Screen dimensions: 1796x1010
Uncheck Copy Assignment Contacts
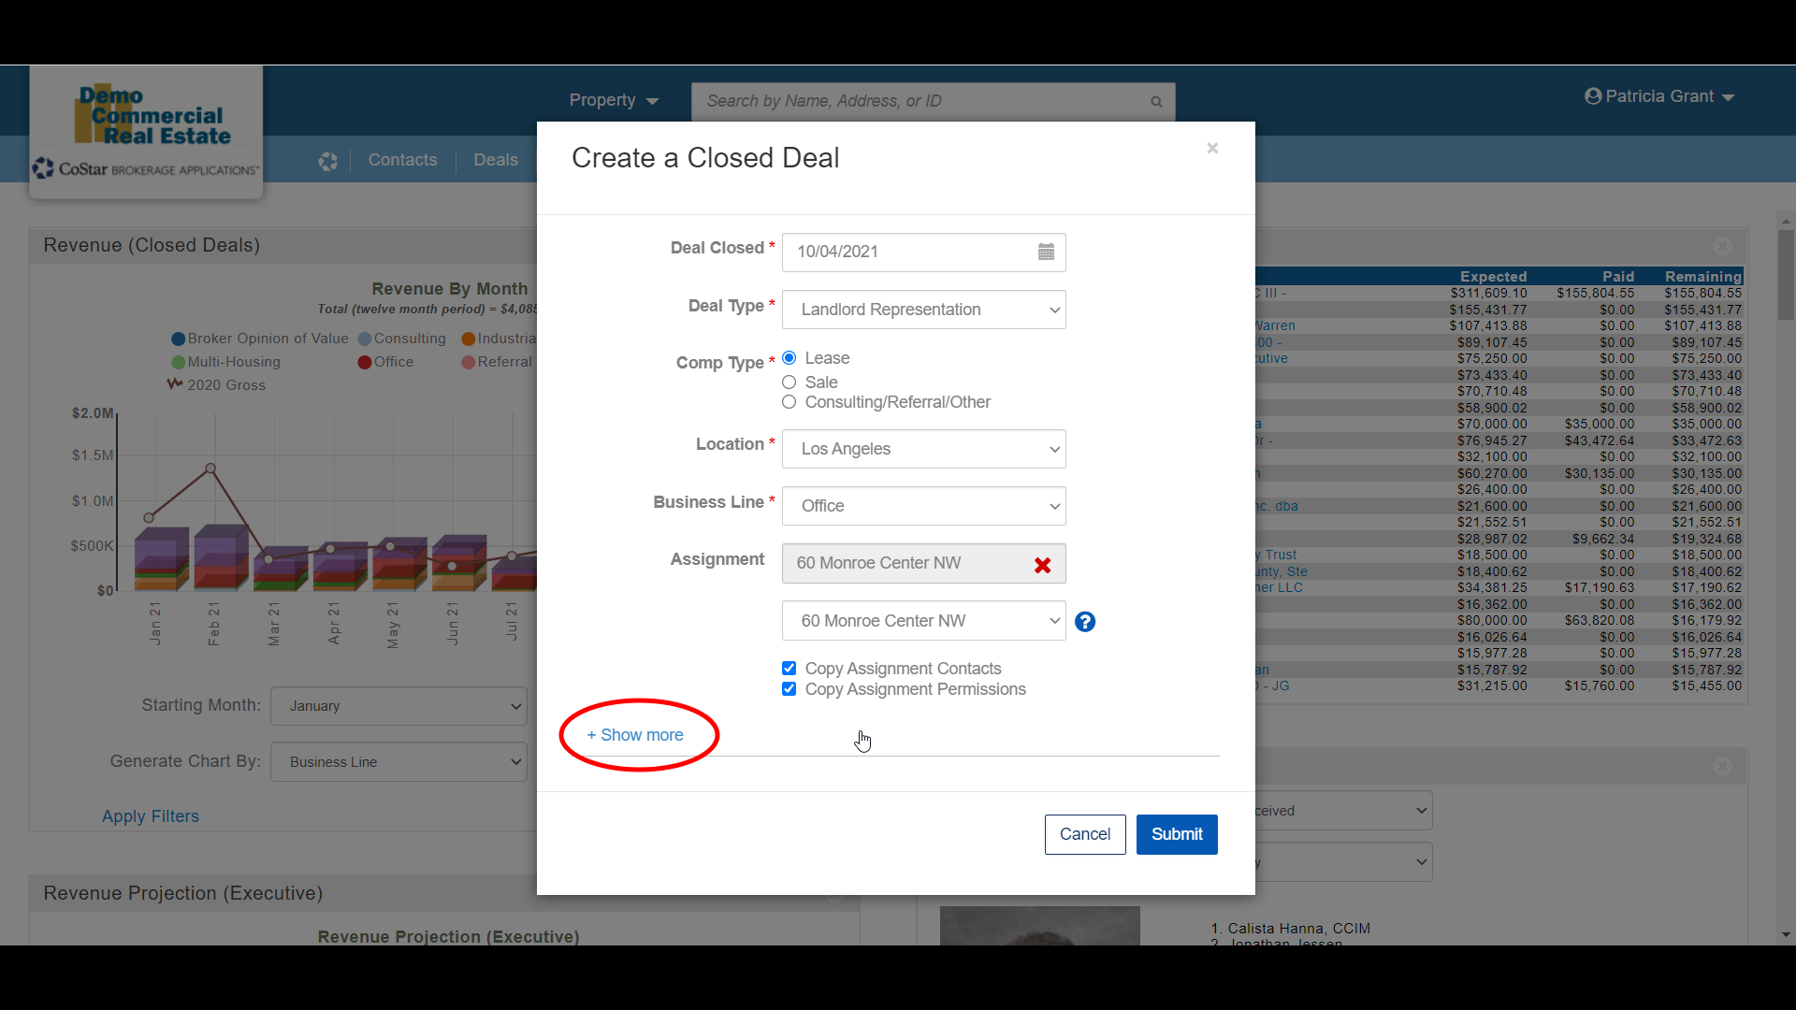[x=789, y=669]
